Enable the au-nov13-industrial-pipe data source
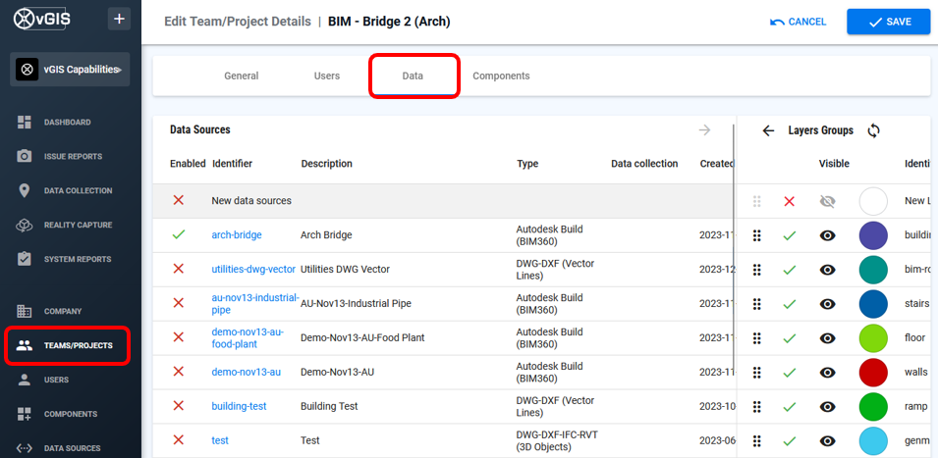The width and height of the screenshot is (938, 458). click(x=178, y=303)
